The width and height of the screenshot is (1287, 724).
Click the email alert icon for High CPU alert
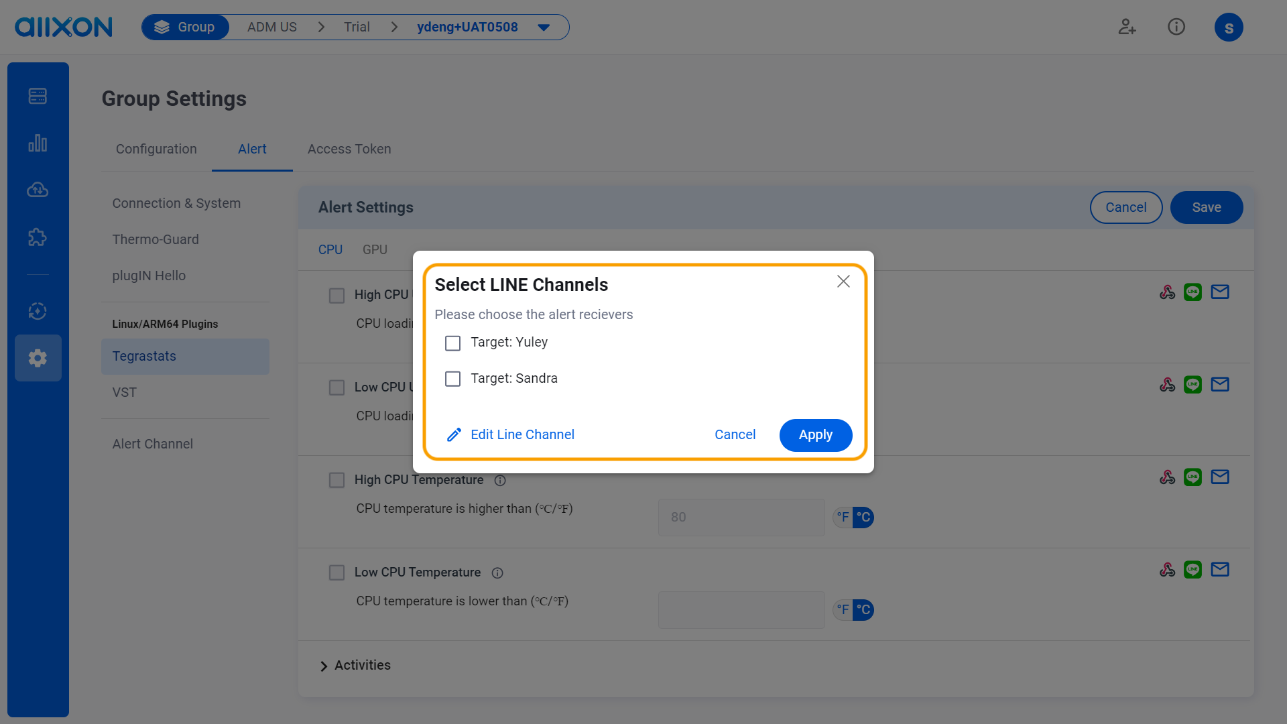click(x=1220, y=292)
